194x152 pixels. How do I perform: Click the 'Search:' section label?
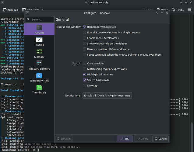(77, 63)
